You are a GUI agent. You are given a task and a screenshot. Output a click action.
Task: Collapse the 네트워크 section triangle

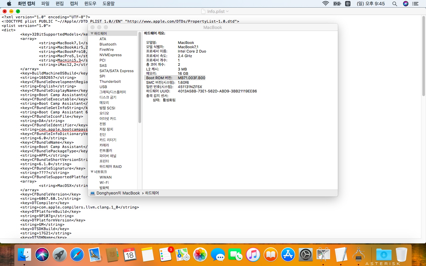click(92, 172)
